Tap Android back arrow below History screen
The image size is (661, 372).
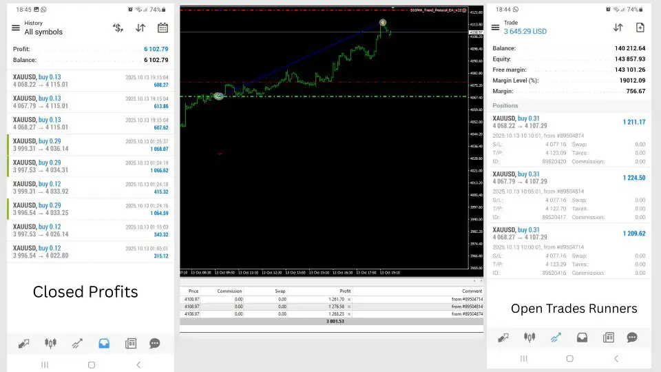click(138, 365)
